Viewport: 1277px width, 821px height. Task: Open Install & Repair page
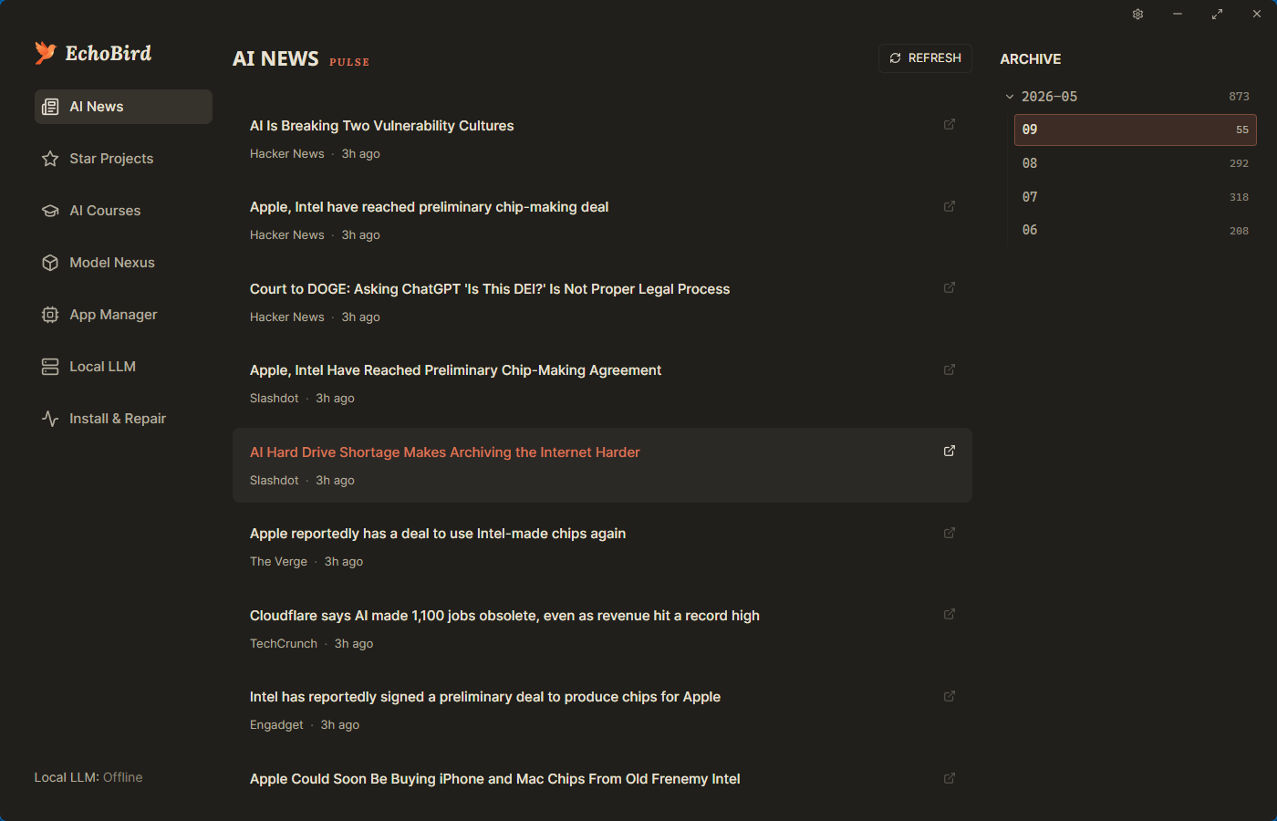click(x=123, y=419)
